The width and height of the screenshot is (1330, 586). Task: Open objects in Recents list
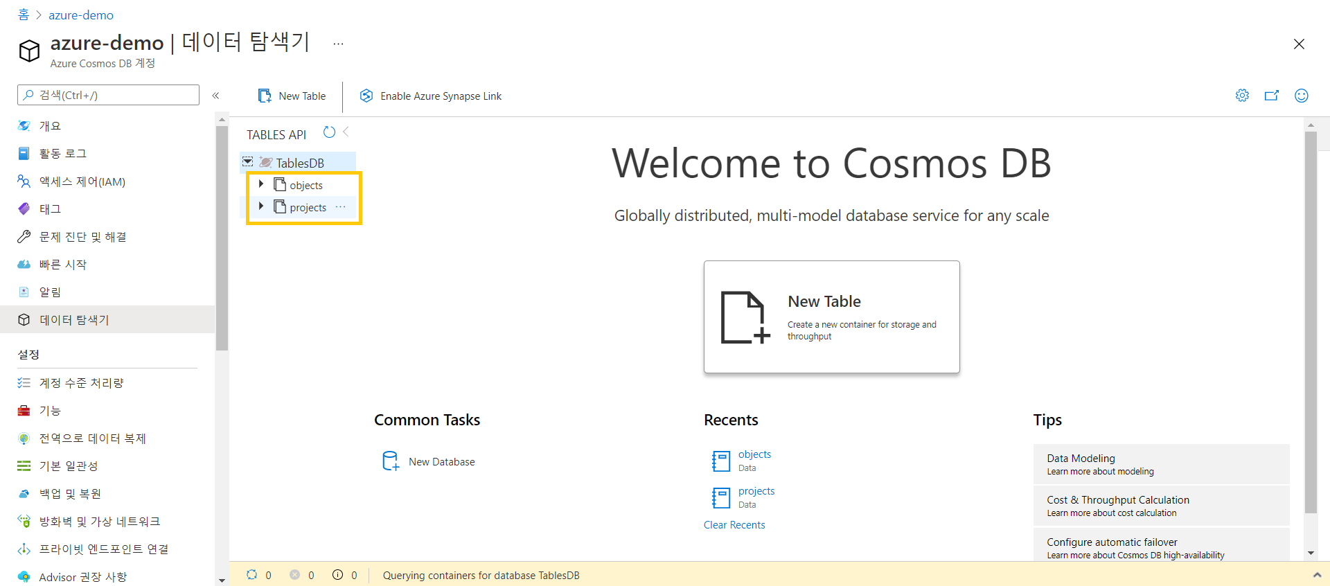coord(754,454)
